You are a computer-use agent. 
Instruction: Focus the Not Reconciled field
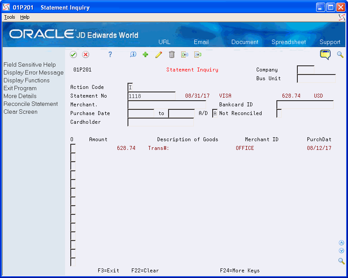pyautogui.click(x=279, y=113)
